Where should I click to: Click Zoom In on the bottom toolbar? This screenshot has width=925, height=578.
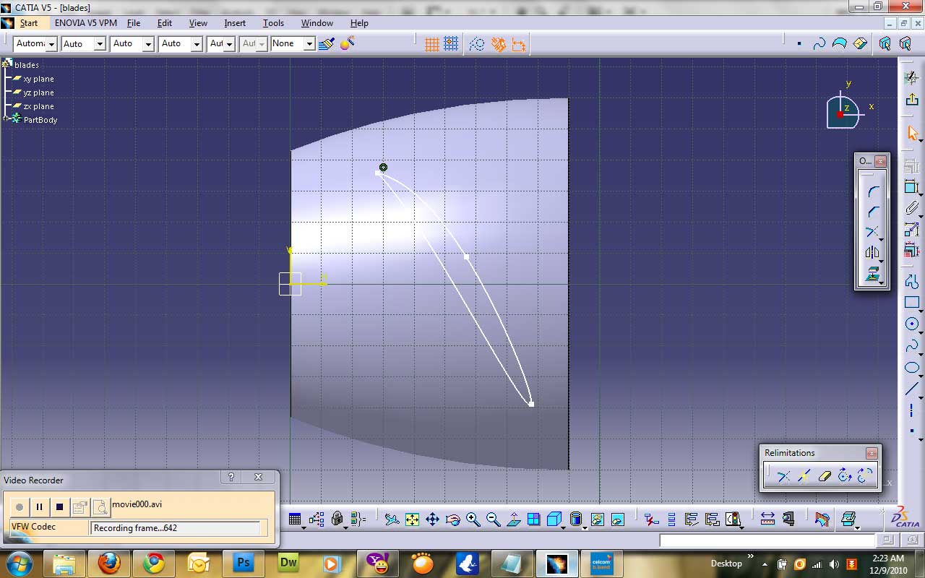[x=473, y=519]
